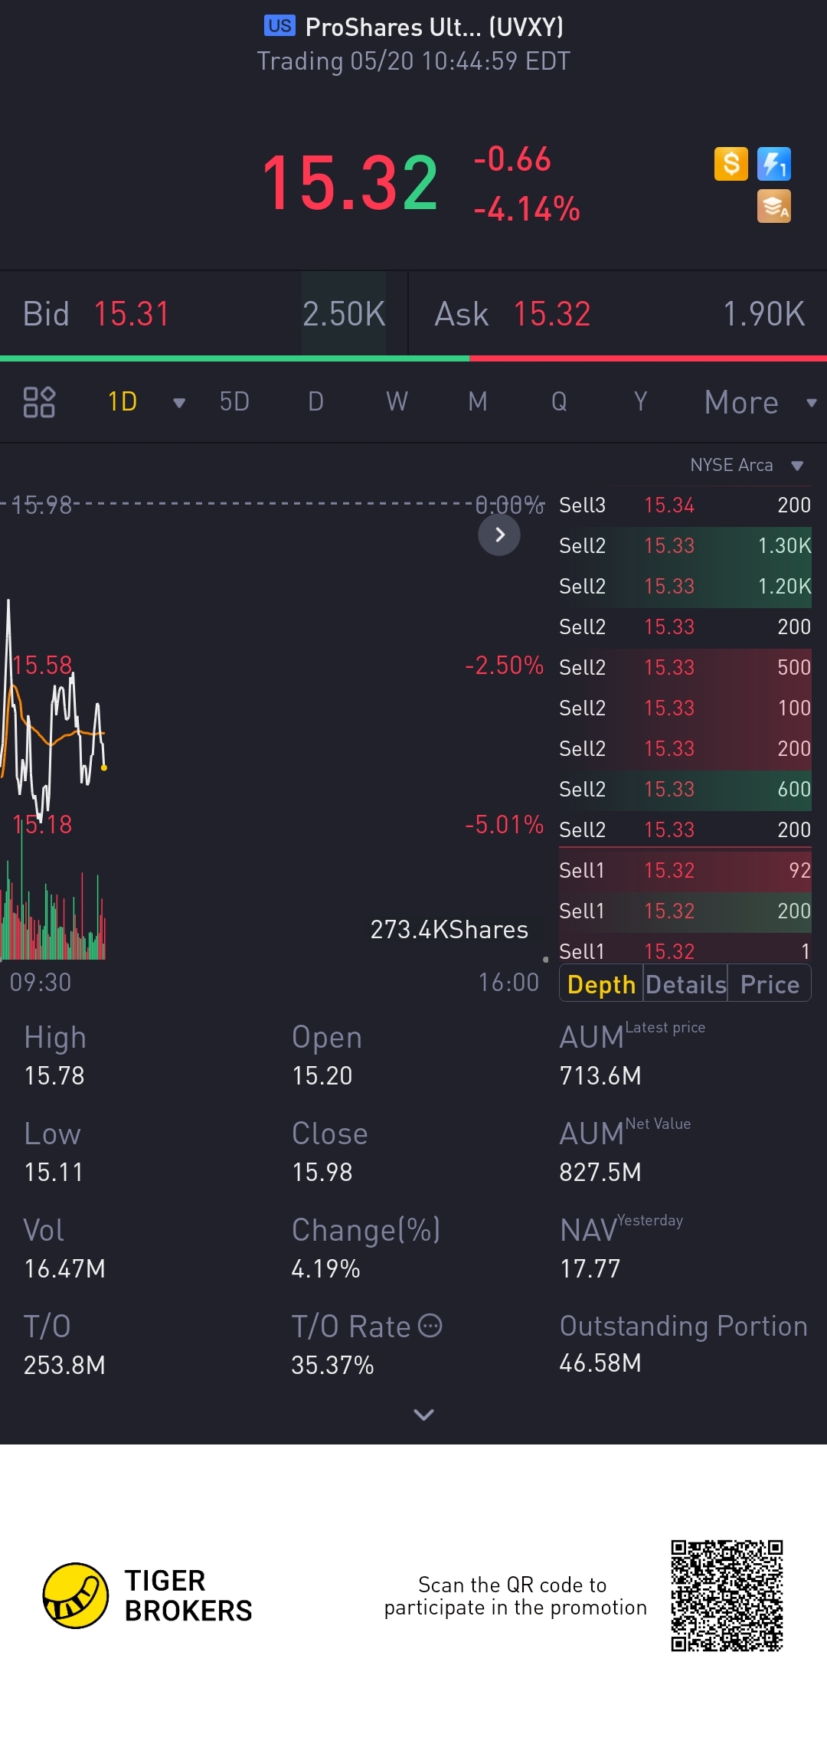Select the Price tab
Viewport: 827px width, 1747px height.
(770, 984)
